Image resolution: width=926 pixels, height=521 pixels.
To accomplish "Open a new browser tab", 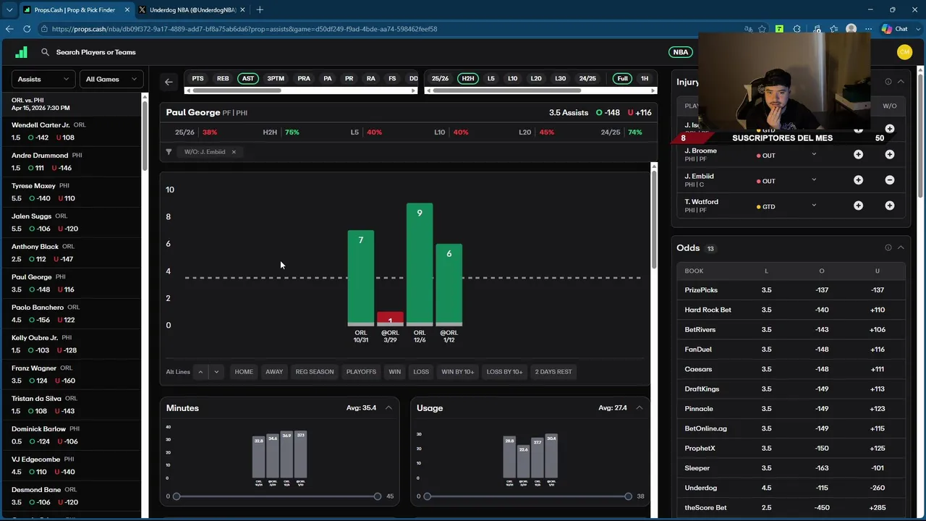I will (x=260, y=9).
